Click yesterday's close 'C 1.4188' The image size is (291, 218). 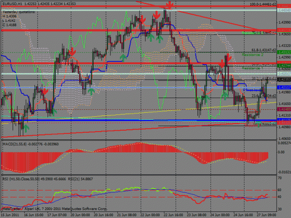pyautogui.click(x=9, y=25)
